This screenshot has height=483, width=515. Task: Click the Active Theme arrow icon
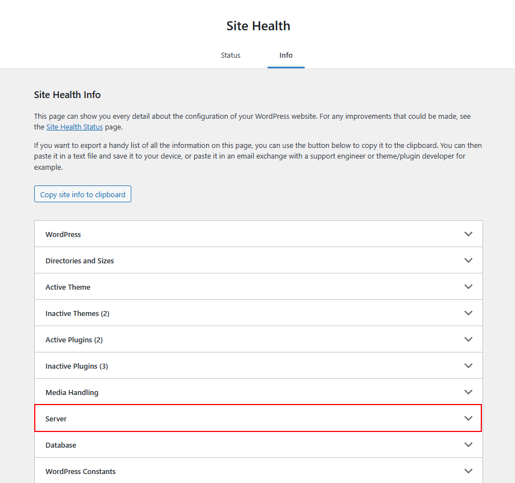[468, 286]
